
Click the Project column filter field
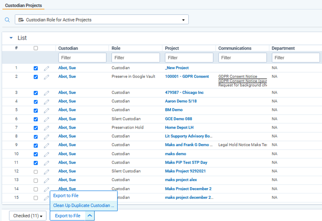tap(189, 57)
